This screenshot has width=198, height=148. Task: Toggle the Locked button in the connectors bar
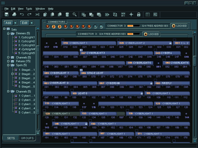coord(179,26)
